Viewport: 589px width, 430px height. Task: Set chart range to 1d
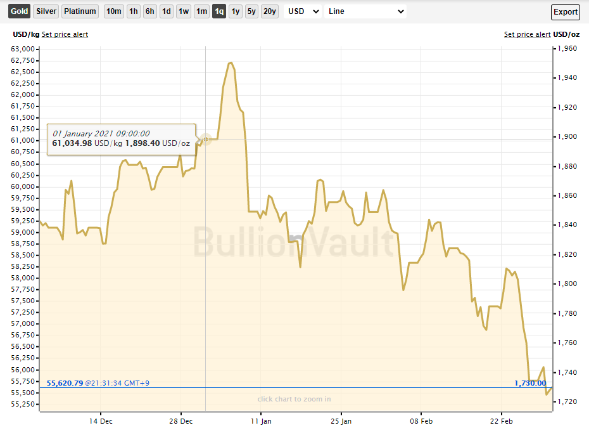click(x=167, y=11)
